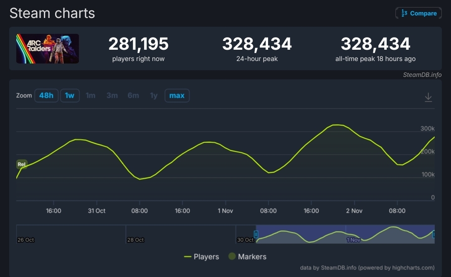451x277 pixels.
Task: Toggle the Players series in legend
Action: 201,257
